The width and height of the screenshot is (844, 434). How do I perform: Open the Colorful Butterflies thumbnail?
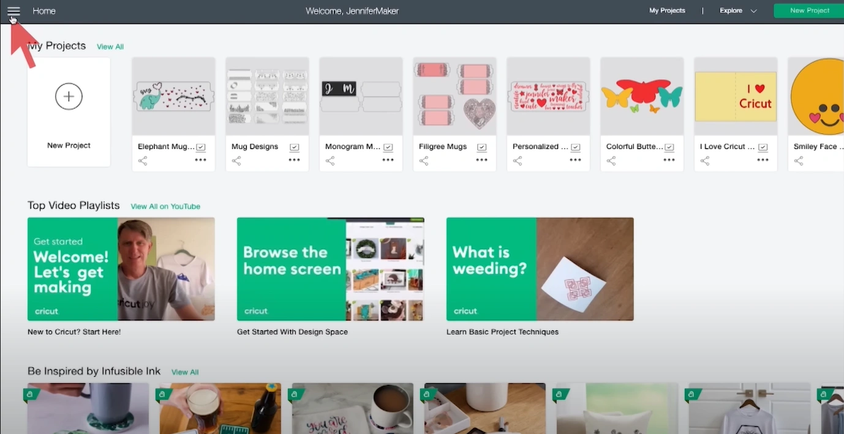coord(642,96)
